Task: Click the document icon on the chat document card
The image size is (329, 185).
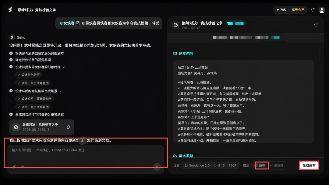Action: click(x=16, y=127)
